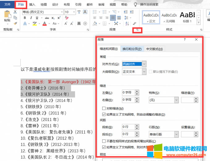Select the Cut scissors icon
This screenshot has height=161, width=210.
coord(15,12)
